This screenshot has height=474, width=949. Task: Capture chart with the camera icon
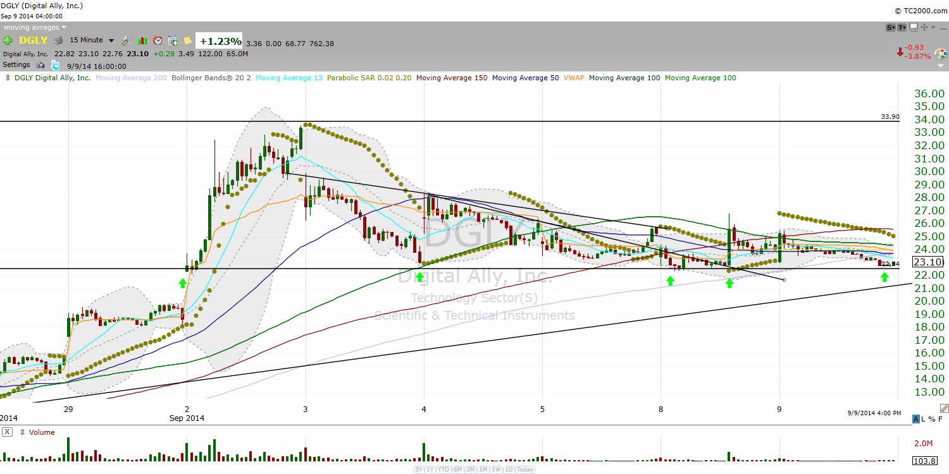[x=41, y=65]
